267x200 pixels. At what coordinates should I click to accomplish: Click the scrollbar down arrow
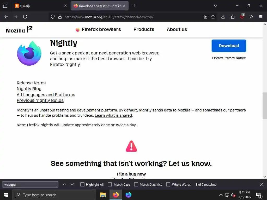pyautogui.click(x=265, y=177)
